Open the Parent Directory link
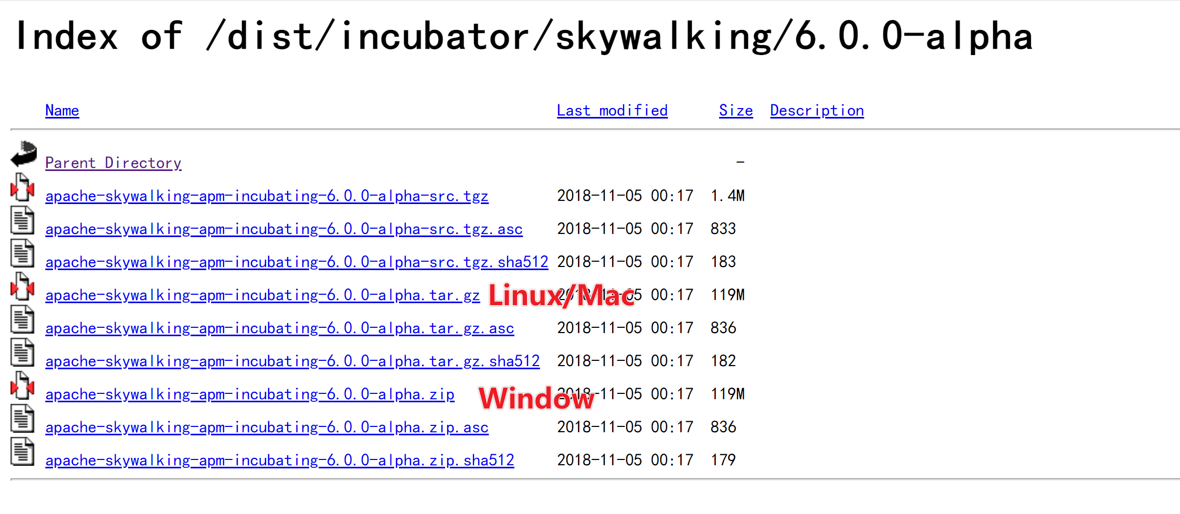This screenshot has width=1180, height=514. (x=113, y=163)
